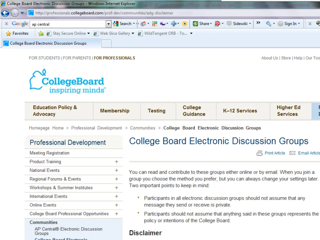Open the Favorites star button
The height and width of the screenshot is (240, 320).
pyautogui.click(x=17, y=33)
